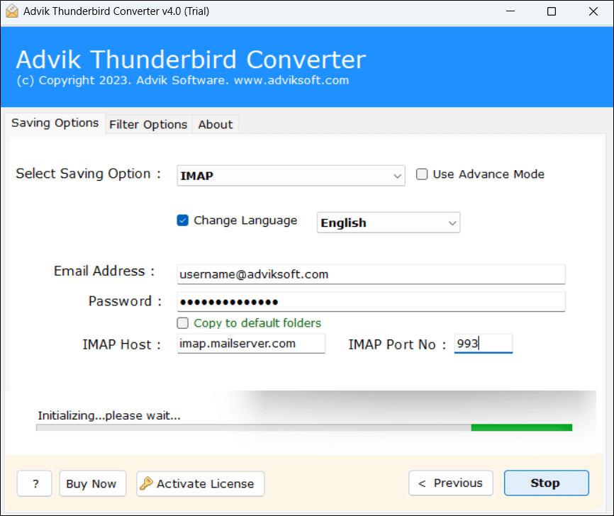Switch to the Filter Options tab

pyautogui.click(x=147, y=124)
